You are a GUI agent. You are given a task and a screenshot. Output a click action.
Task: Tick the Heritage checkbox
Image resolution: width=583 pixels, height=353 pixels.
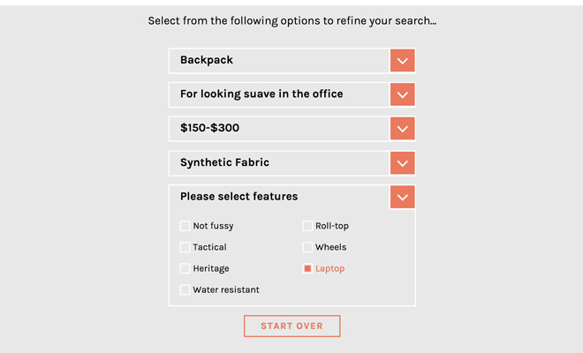pyautogui.click(x=185, y=268)
